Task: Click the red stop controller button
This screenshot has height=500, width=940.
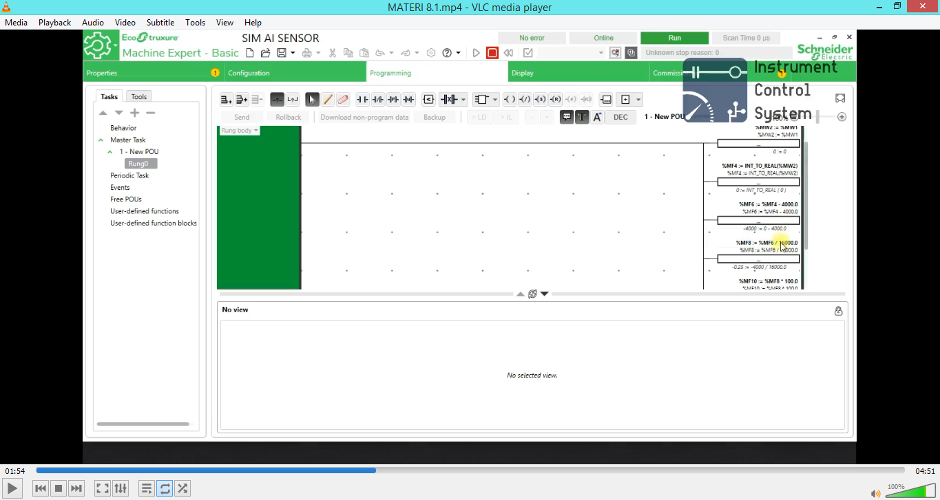Action: click(492, 53)
